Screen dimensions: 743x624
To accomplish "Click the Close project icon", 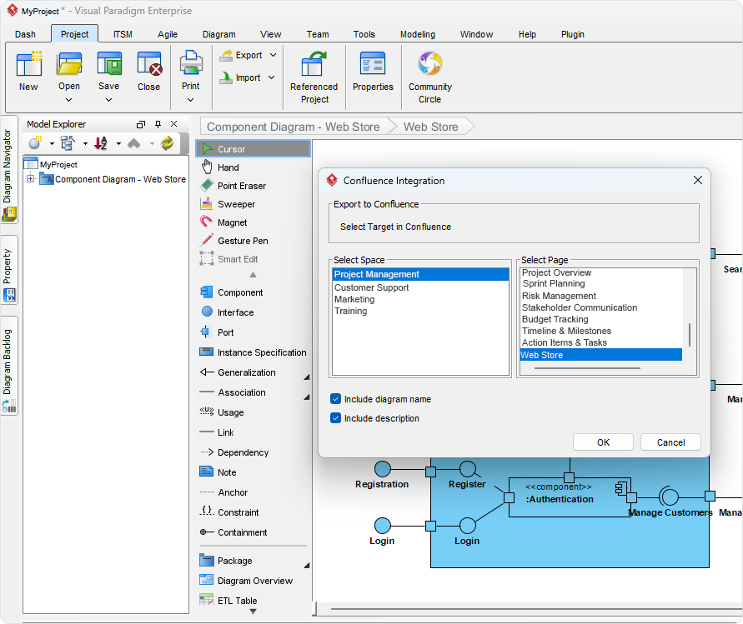I will (x=149, y=64).
